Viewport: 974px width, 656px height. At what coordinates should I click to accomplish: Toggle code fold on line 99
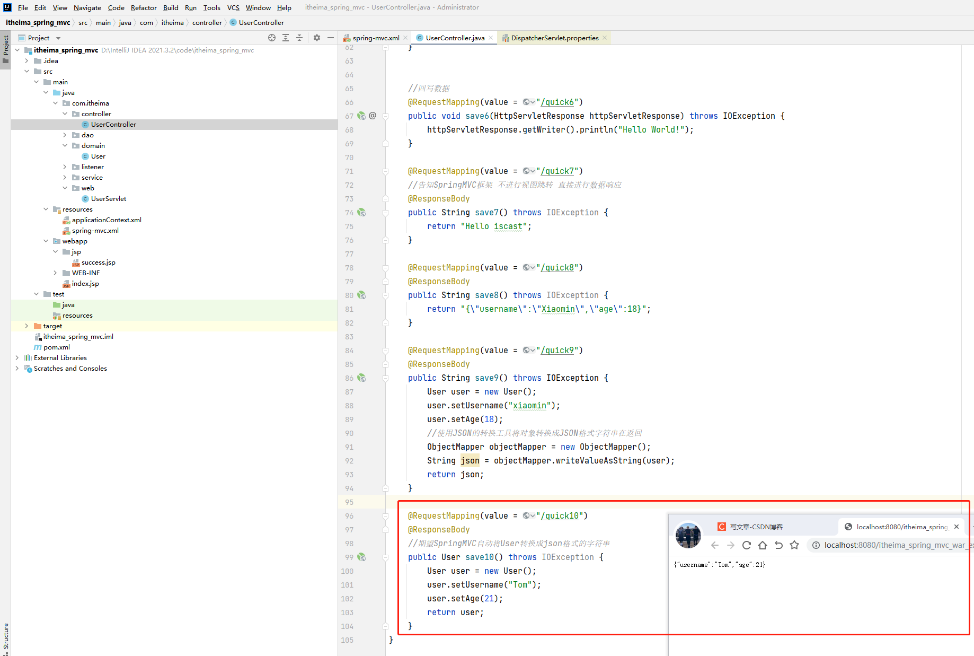click(386, 557)
